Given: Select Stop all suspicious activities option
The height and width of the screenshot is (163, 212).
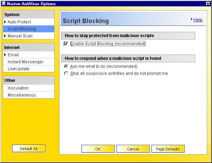Looking at the screenshot, I should point(66,73).
